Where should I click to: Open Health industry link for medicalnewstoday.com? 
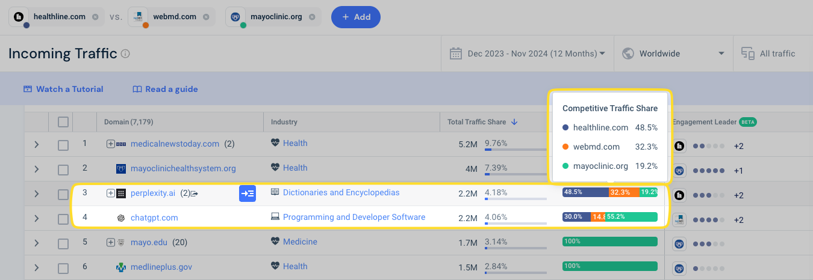[x=295, y=143]
